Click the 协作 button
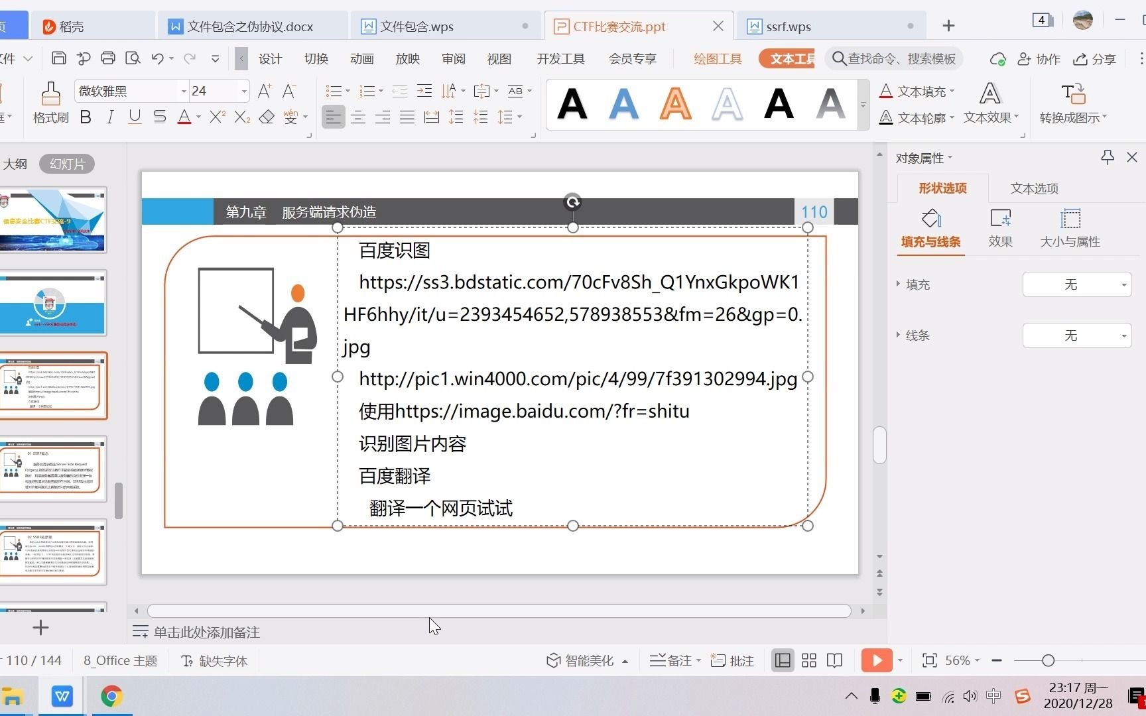This screenshot has height=716, width=1146. point(1039,59)
